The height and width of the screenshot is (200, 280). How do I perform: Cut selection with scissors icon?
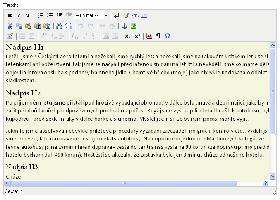pos(10,26)
